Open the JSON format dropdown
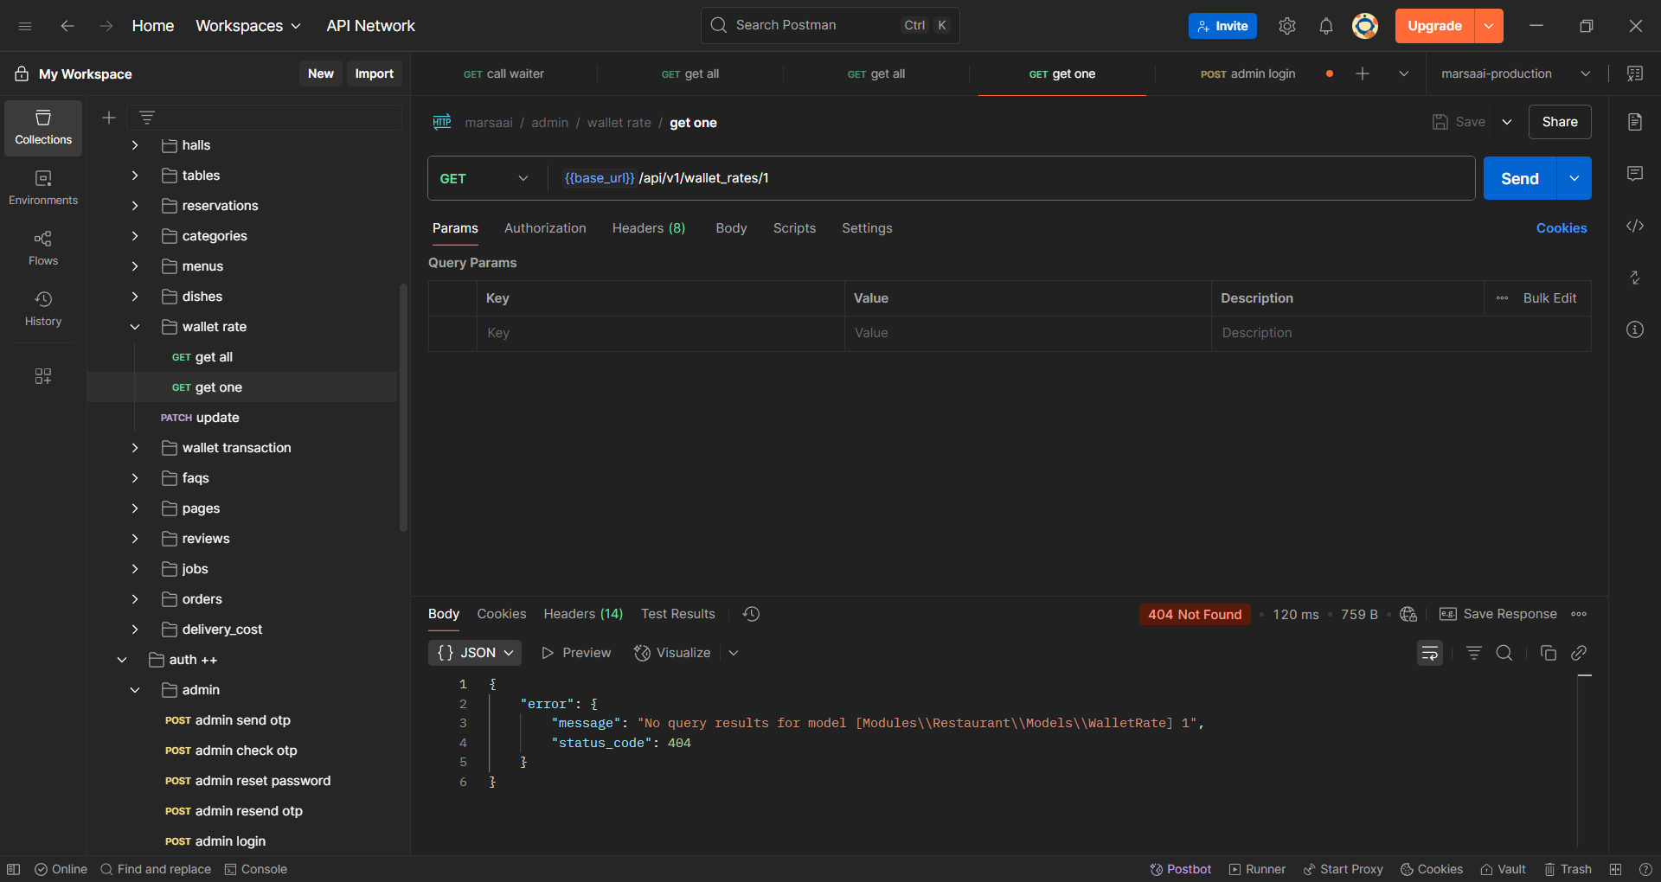1661x882 pixels. point(475,653)
